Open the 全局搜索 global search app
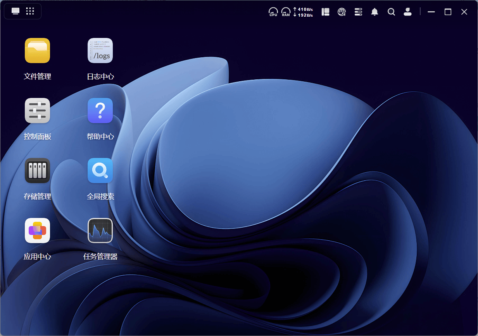The width and height of the screenshot is (478, 336). pyautogui.click(x=100, y=171)
